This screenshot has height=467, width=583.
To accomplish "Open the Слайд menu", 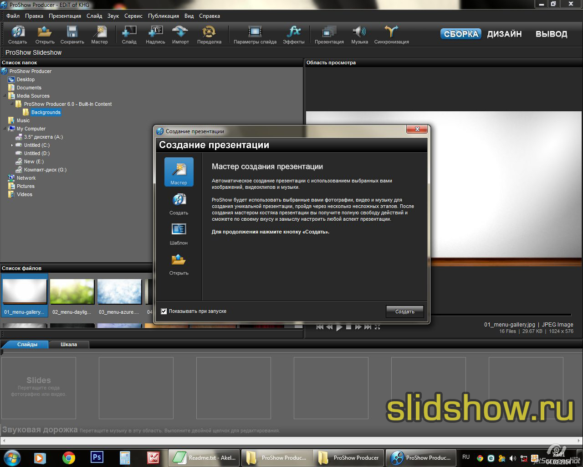I will tap(94, 16).
